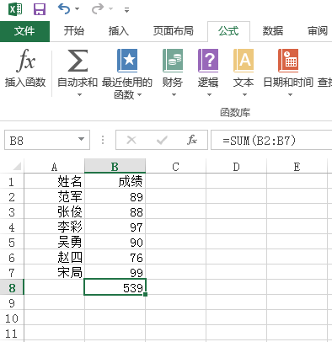This screenshot has height=342, width=332.
Task: Open the 日期和时间 functions icon
Action: pos(288,61)
